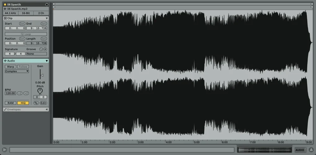Click the Pitch transpose knob
This screenshot has height=155, width=316.
point(40,91)
